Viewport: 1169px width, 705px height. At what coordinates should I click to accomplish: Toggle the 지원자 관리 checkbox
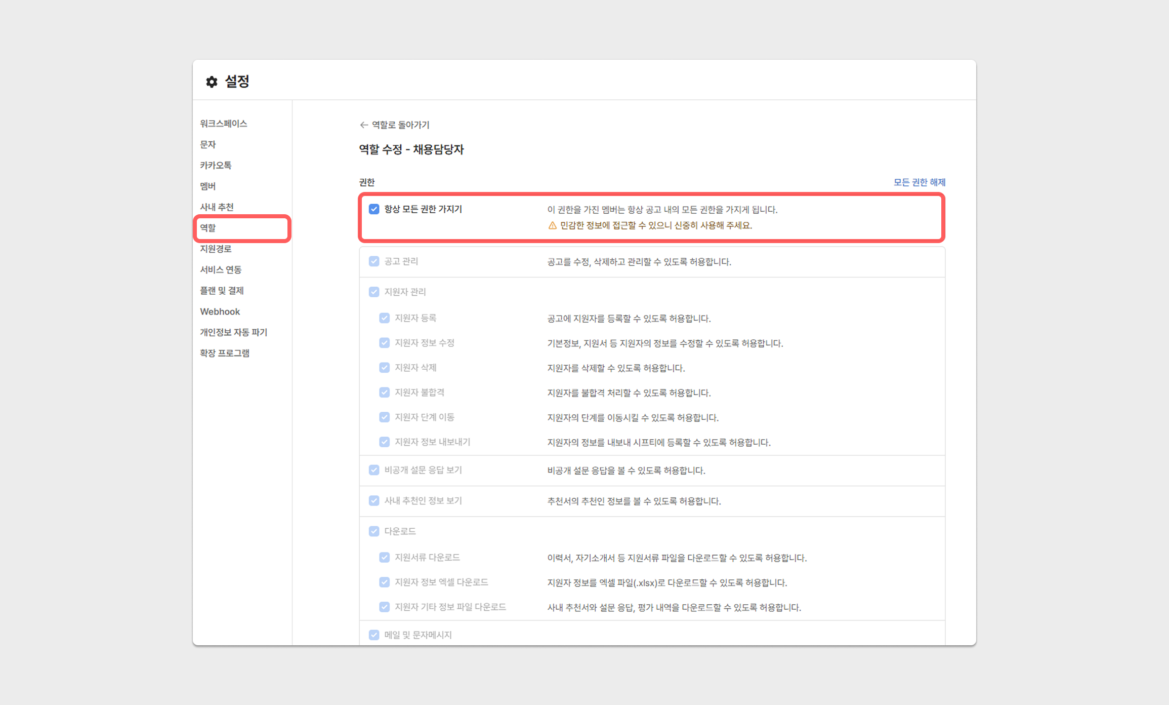374,292
